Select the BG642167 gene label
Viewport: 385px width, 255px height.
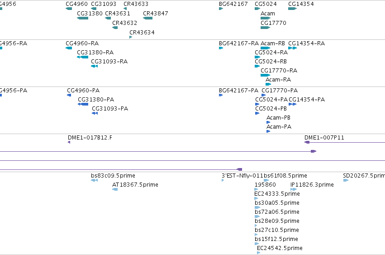click(233, 4)
